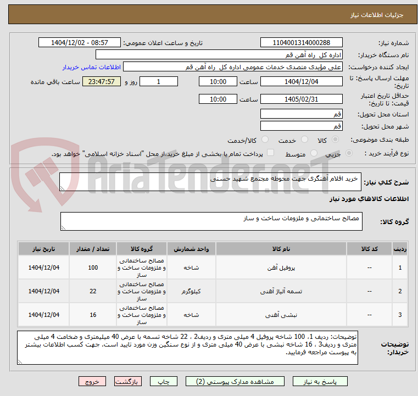Open 'مشاهده مدارک پیوستی (2)' attachments

click(x=235, y=381)
